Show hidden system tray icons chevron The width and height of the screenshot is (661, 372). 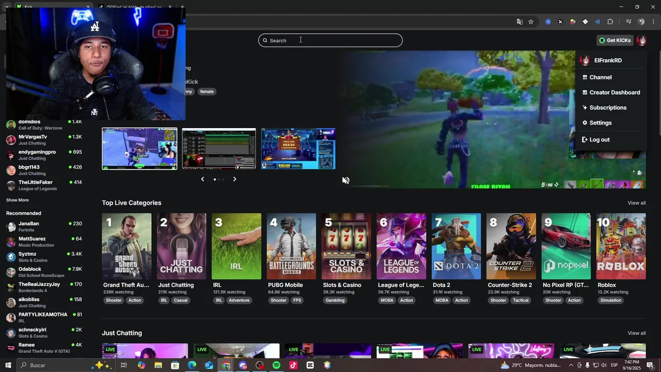571,365
